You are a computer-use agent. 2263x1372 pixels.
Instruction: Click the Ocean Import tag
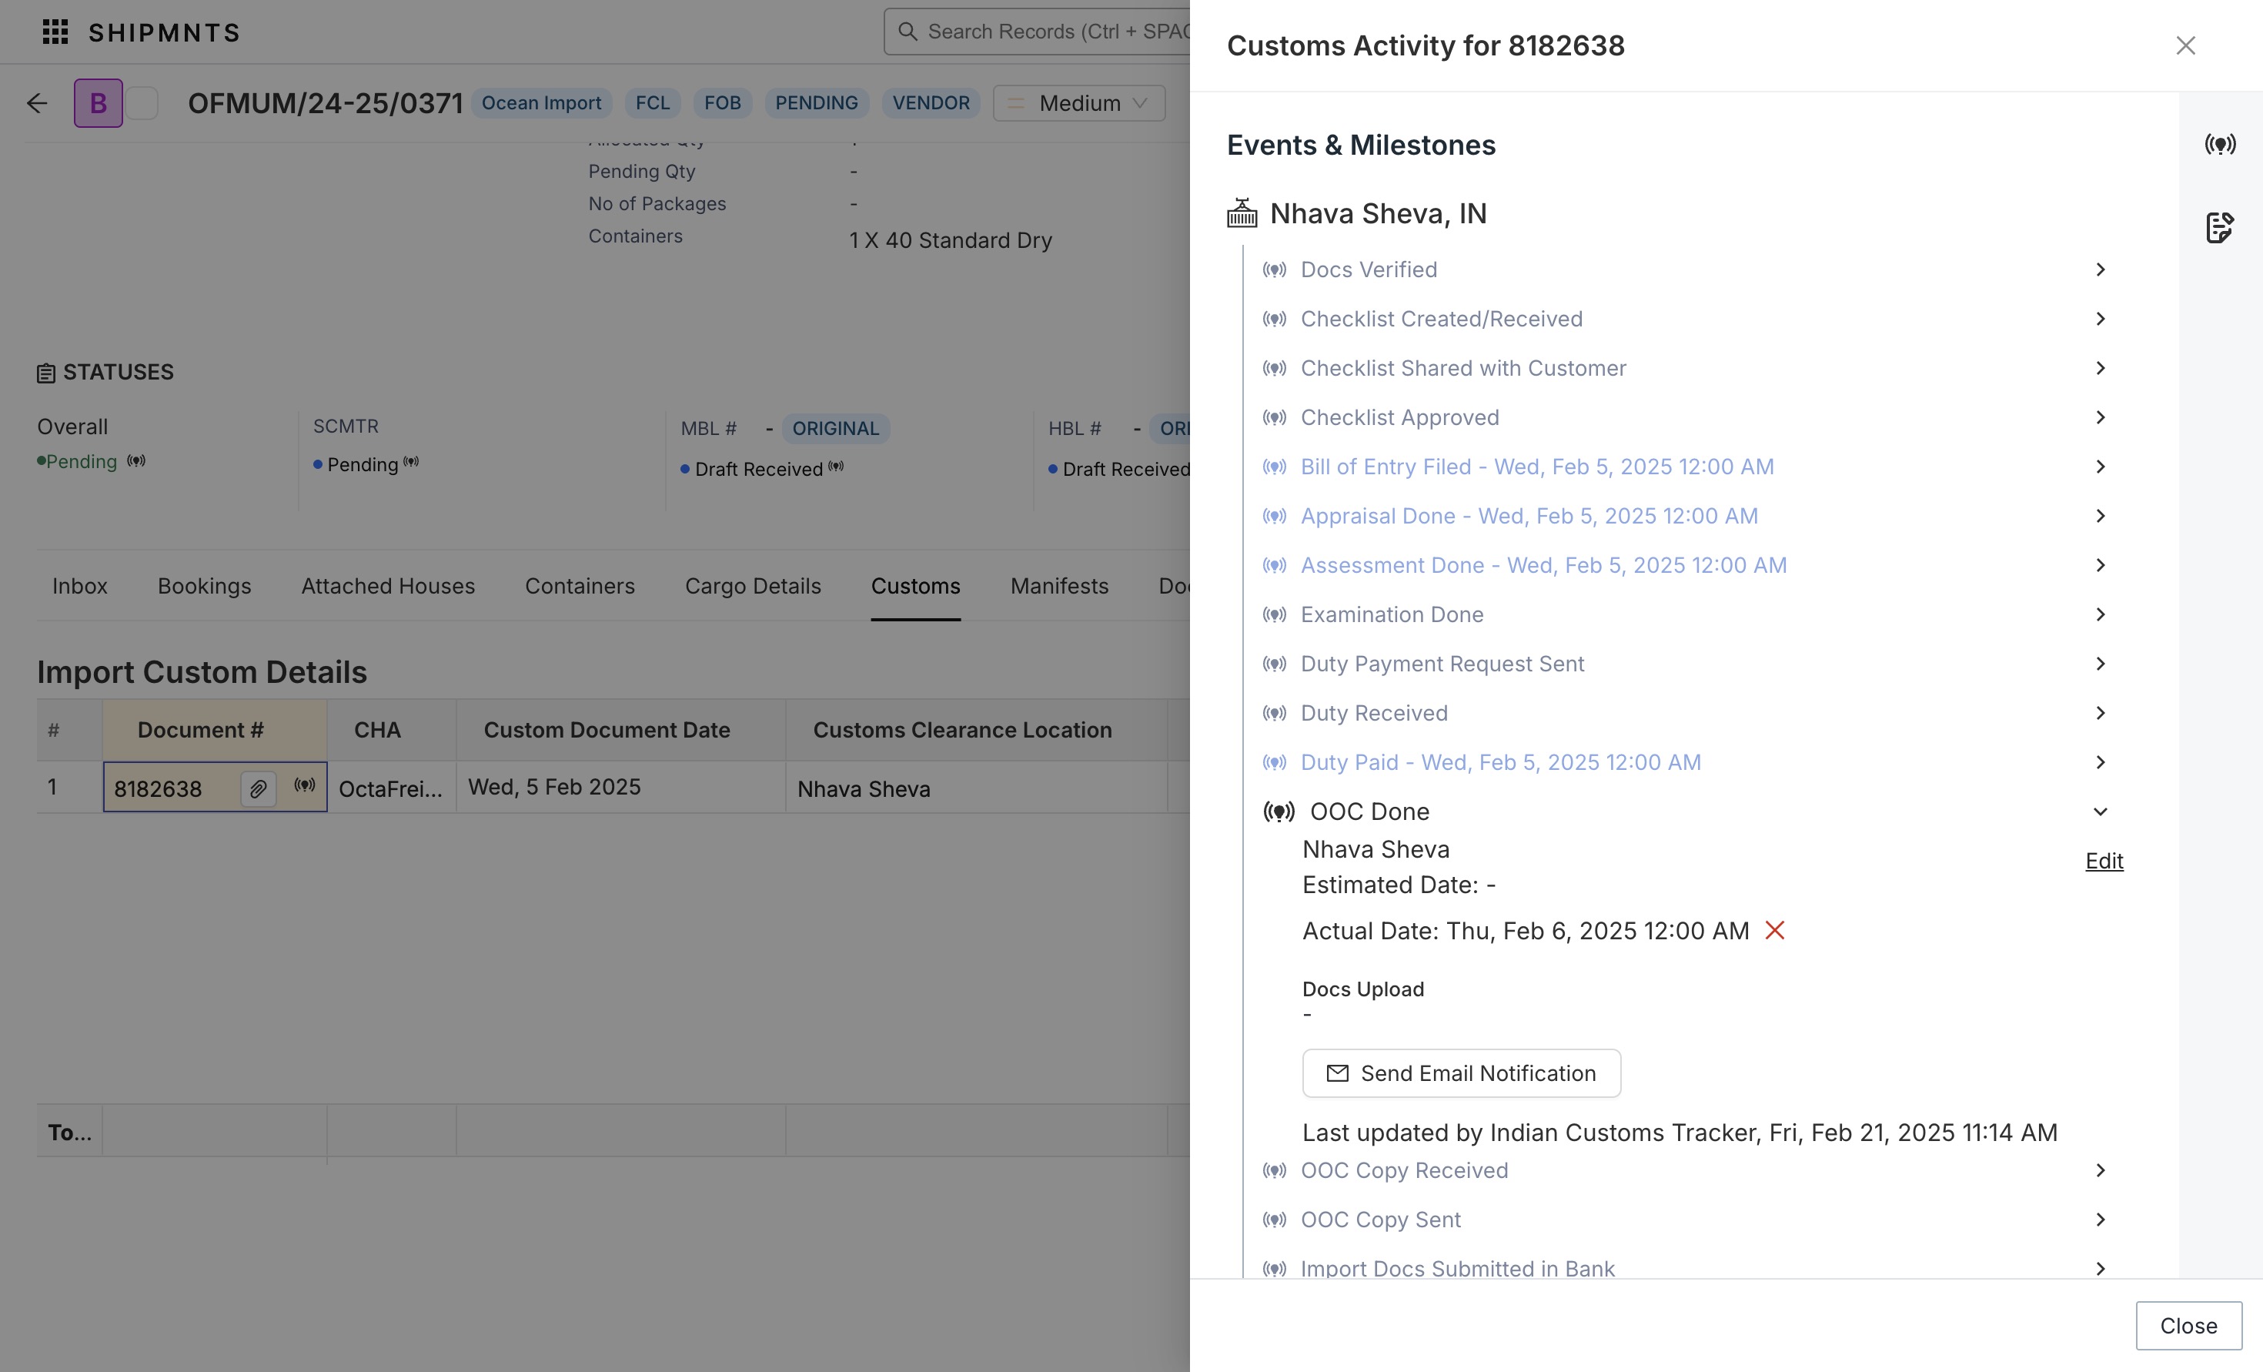click(541, 103)
